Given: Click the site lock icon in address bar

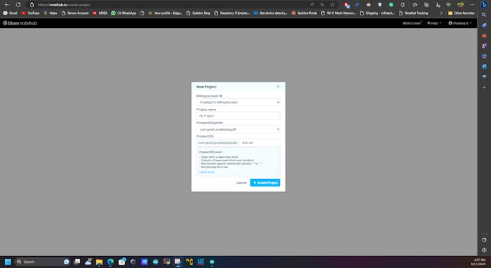Looking at the screenshot, I should [x=32, y=5].
